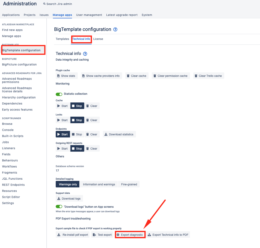Open Issues top menu
Image resolution: width=260 pixels, height=248 pixels.
pyautogui.click(x=44, y=15)
